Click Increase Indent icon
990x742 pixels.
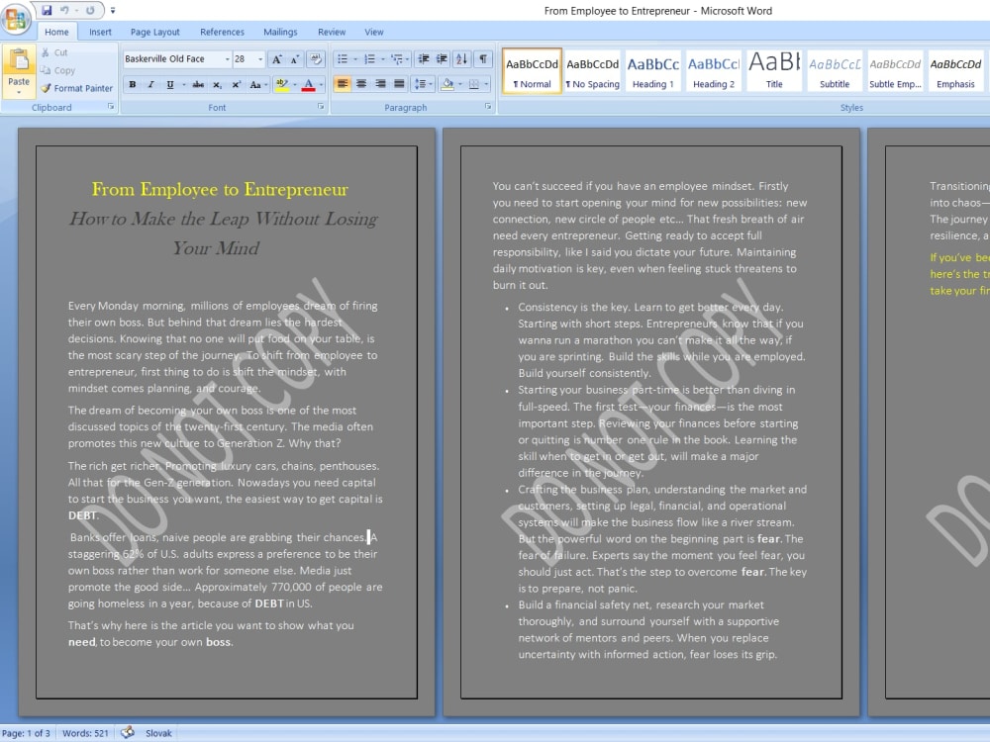coord(442,59)
